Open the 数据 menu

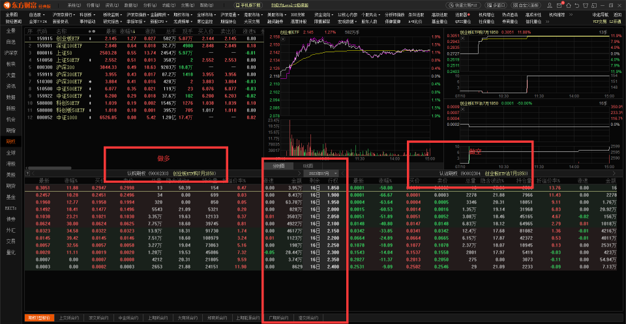point(130,5)
